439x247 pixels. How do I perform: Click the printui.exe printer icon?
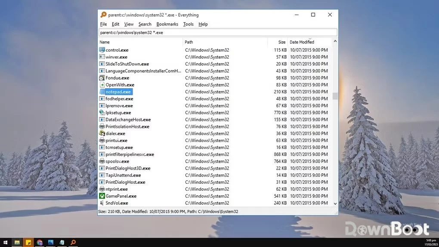click(102, 140)
